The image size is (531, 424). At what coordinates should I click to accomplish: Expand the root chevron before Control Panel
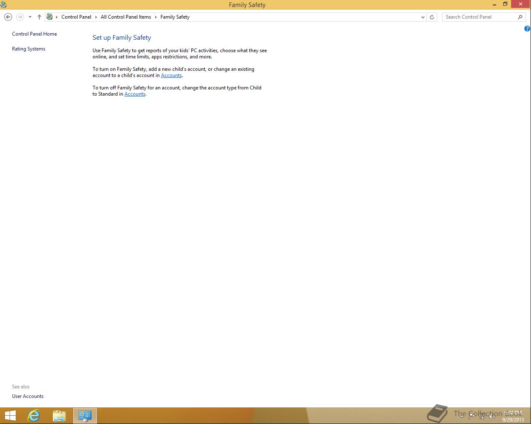click(x=57, y=17)
